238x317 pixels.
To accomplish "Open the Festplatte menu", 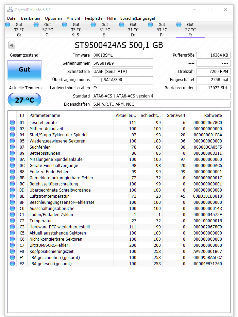I will [x=93, y=18].
